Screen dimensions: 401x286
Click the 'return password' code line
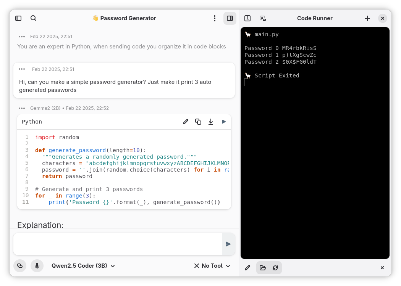(x=67, y=176)
